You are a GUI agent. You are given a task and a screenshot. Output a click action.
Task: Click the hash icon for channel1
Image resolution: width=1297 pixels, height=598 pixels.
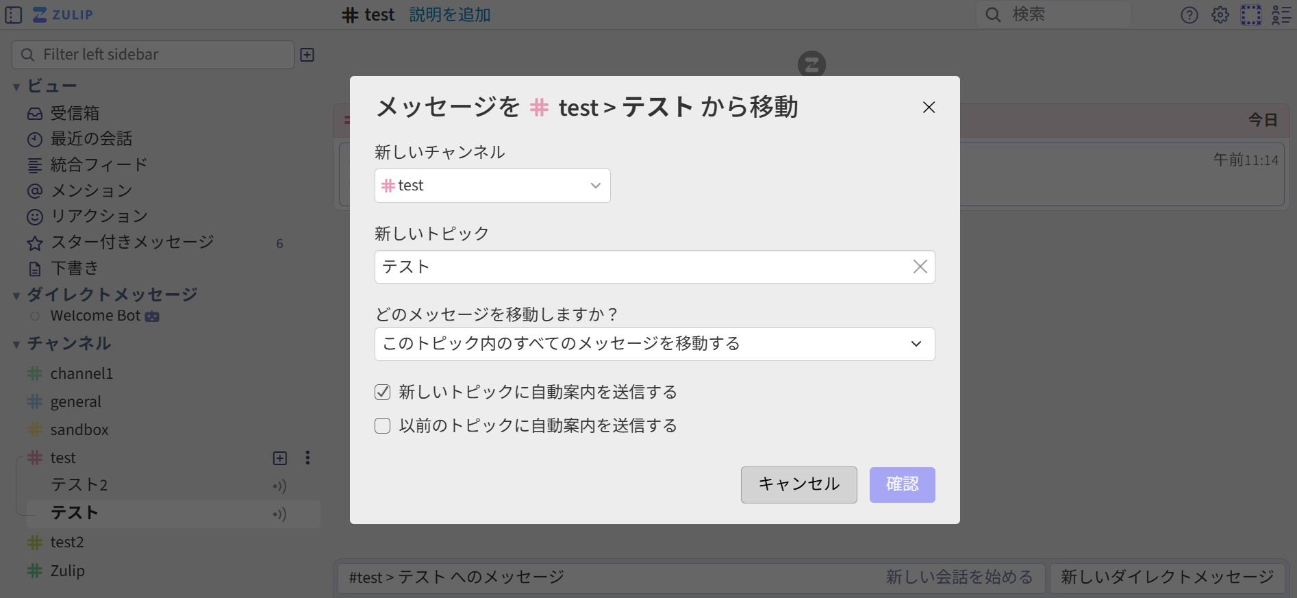coord(35,373)
